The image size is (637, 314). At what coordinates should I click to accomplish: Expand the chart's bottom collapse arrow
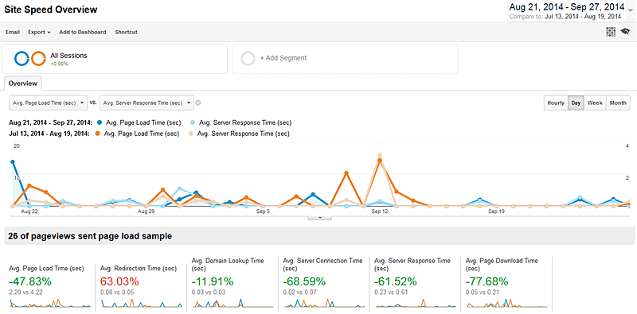(320, 218)
